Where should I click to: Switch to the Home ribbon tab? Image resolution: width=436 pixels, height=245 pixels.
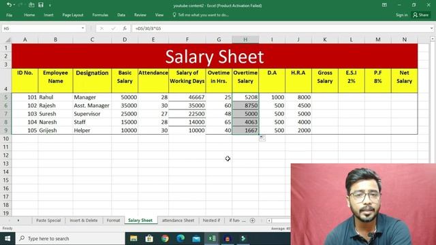pyautogui.click(x=29, y=15)
